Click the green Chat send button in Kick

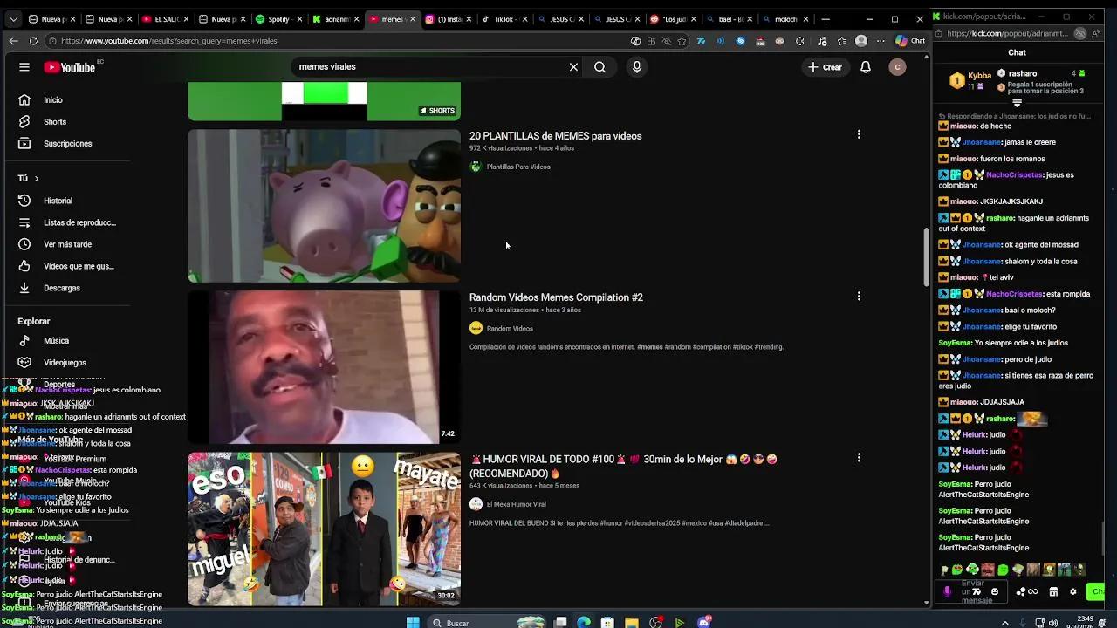[1096, 591]
